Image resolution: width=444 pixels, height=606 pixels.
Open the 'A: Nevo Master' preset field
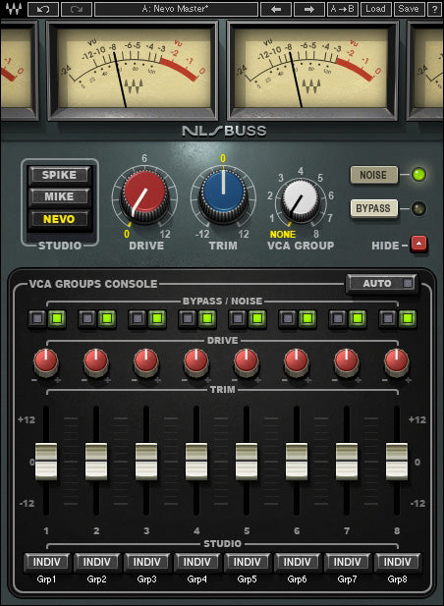pos(176,9)
